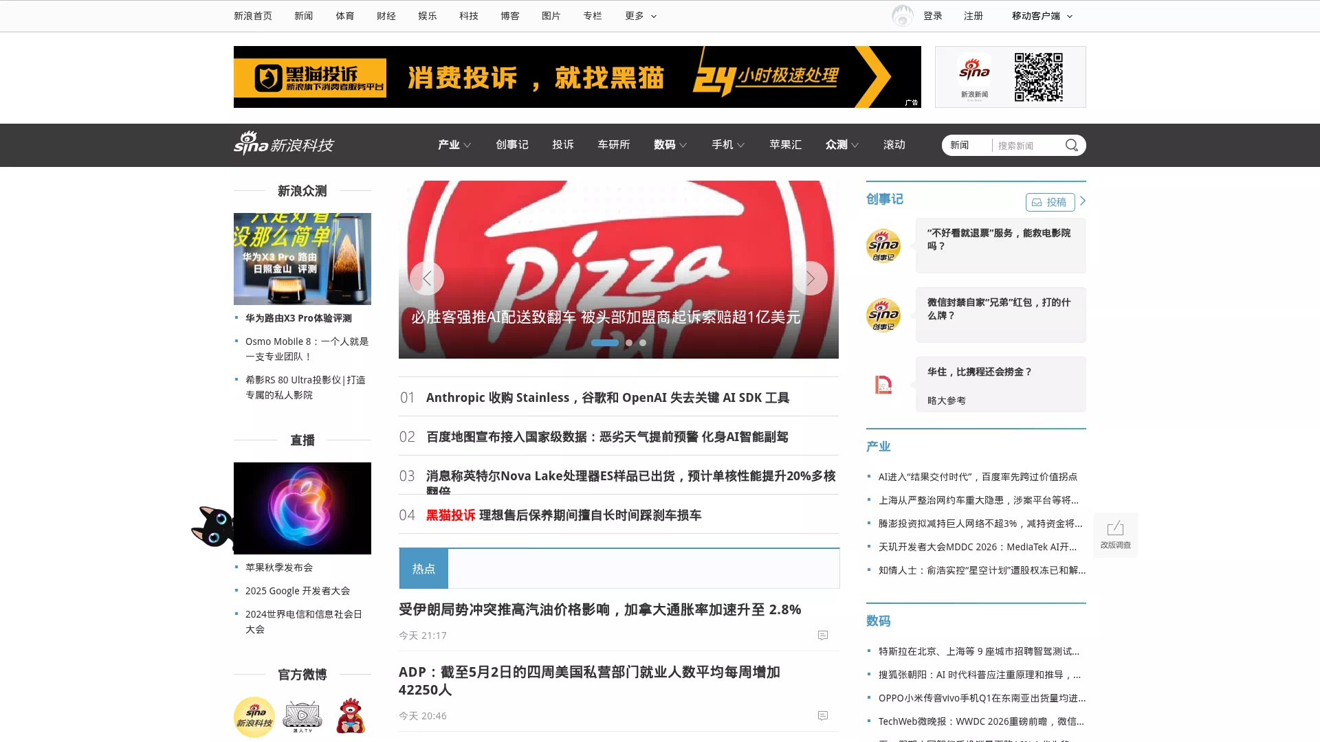The image size is (1320, 742).
Task: Open the 车研所 nav item
Action: [614, 145]
